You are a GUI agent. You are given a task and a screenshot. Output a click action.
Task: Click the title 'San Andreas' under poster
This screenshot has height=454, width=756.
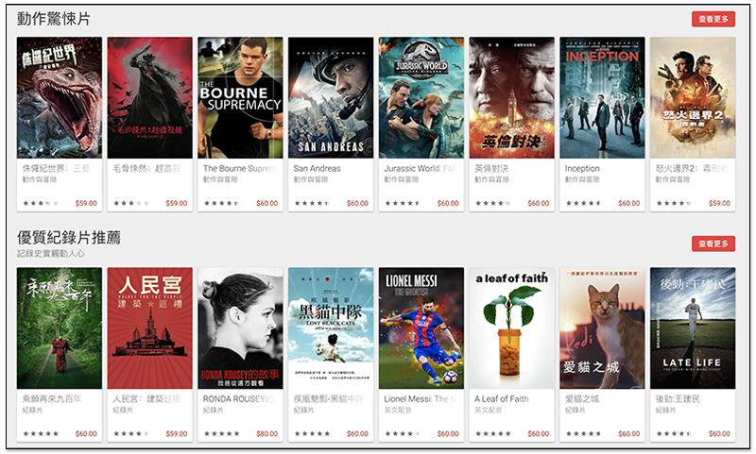click(317, 169)
